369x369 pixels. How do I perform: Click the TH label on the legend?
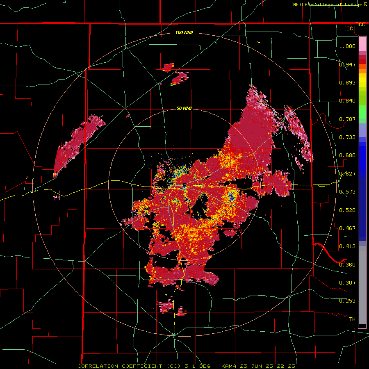352,319
